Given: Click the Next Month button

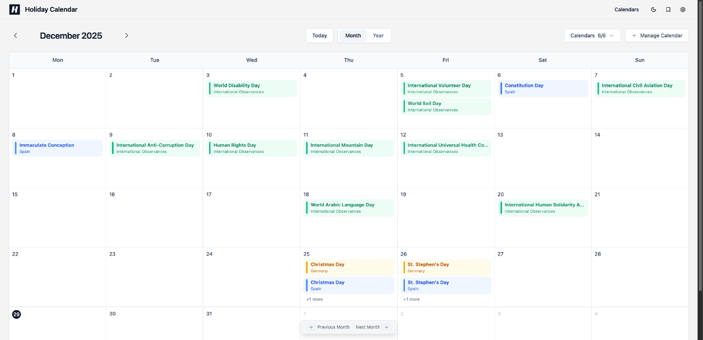Looking at the screenshot, I should tap(368, 327).
